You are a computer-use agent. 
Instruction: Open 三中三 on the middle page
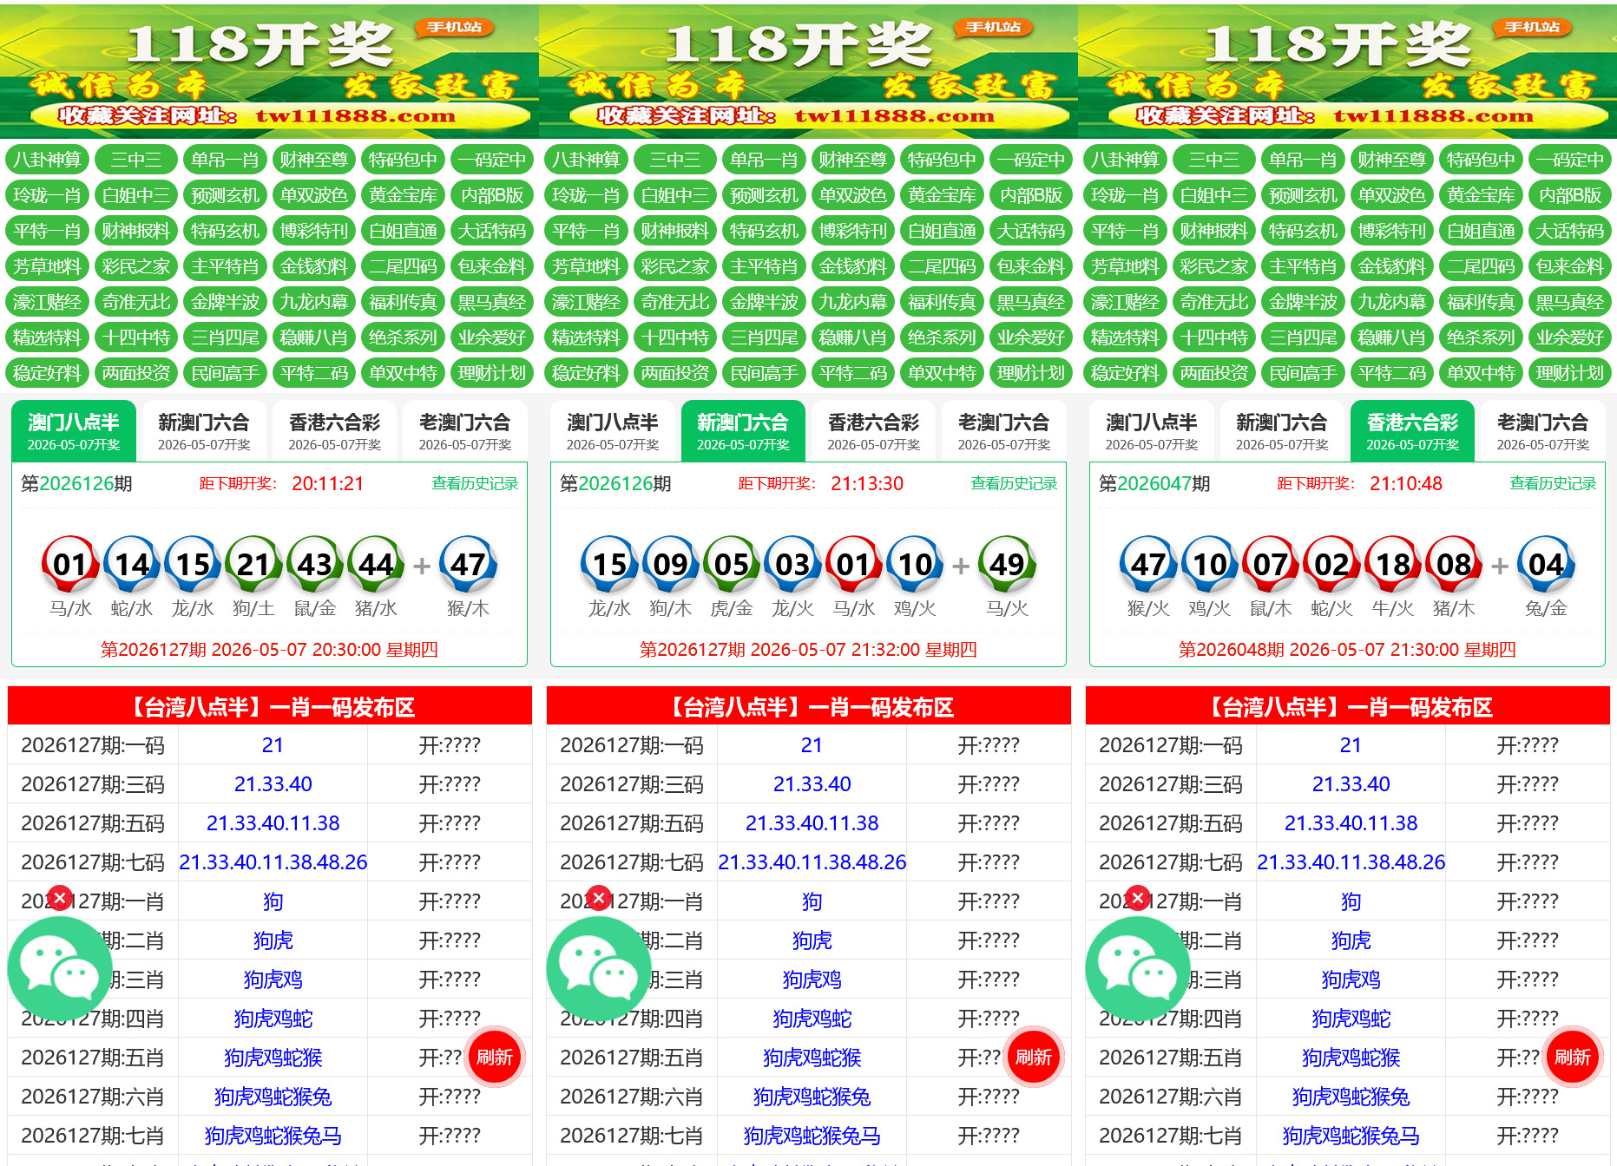pos(675,160)
